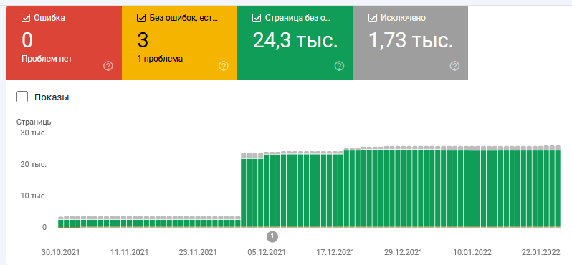Click the 10 тыс. axis label
Screen dimensions: 572x265
tap(33, 196)
